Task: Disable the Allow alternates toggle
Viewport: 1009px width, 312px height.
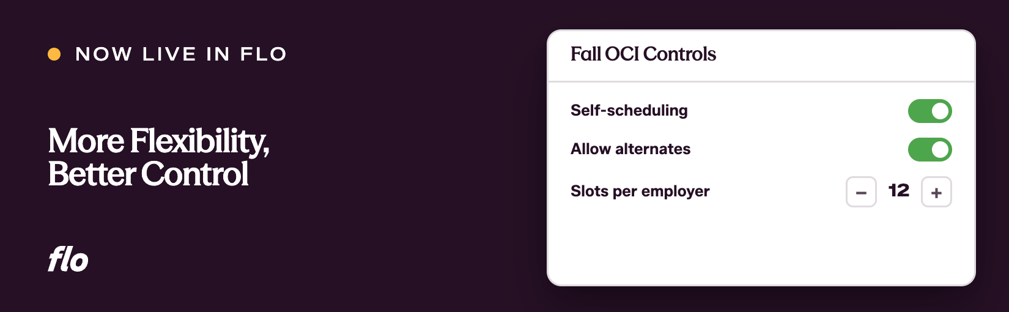Action: point(930,149)
